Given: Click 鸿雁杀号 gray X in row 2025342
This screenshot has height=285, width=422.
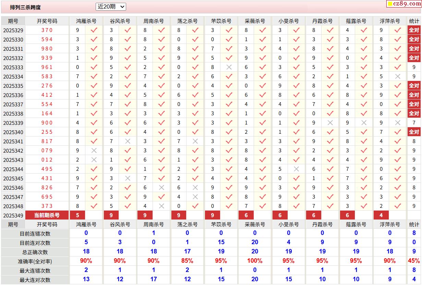Looking at the screenshot, I should [94, 151].
